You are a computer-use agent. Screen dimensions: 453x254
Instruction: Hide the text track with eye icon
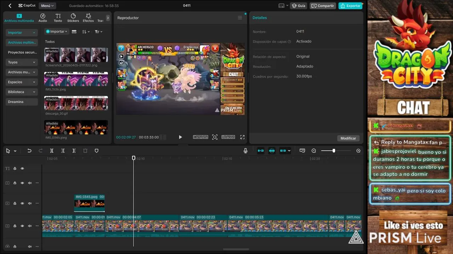pyautogui.click(x=22, y=169)
